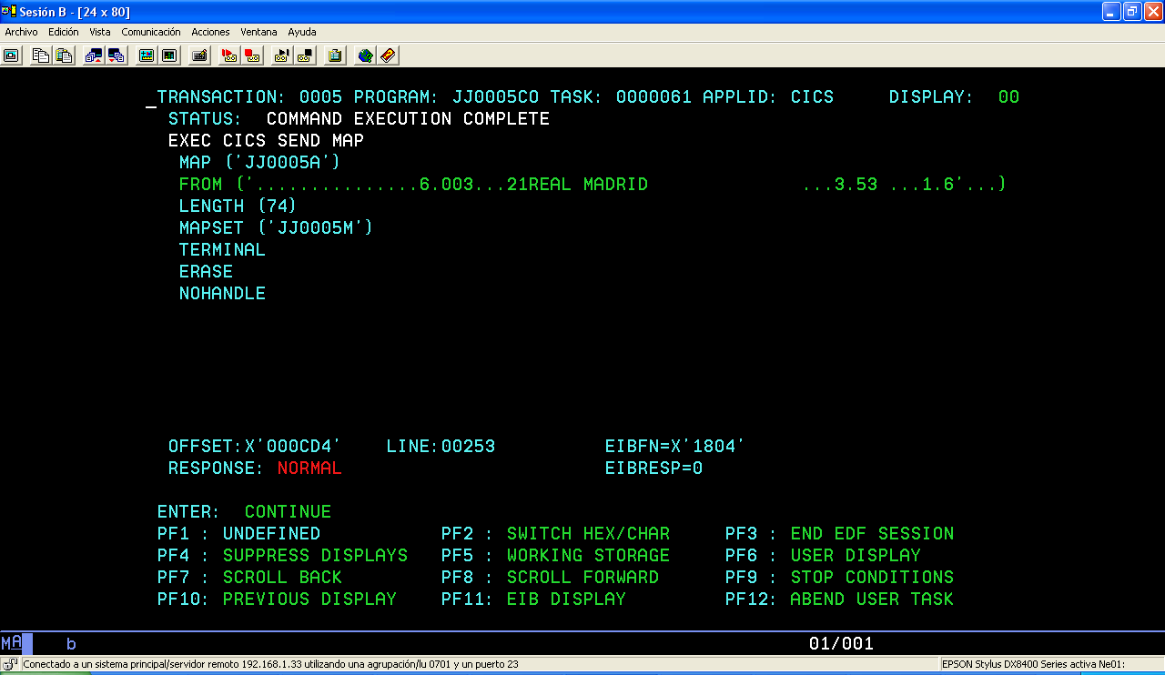Open the Acciones menu
Viewport: 1165px width, 675px height.
pos(210,32)
